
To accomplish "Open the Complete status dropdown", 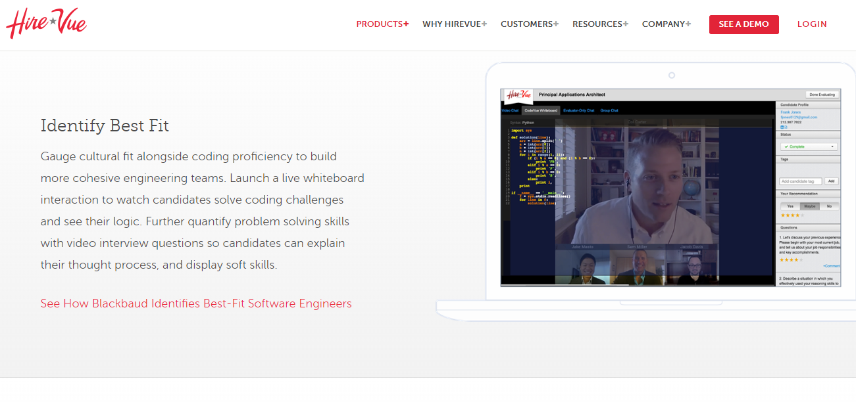I will click(x=809, y=146).
